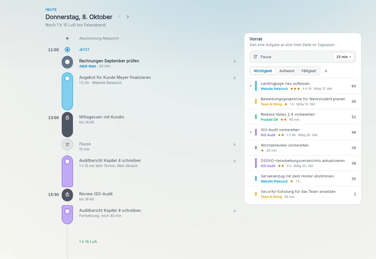Remove Auditbericht Kapitel 4 with '1 h 15 vor dem Termin'
The image size is (376, 259).
(x=234, y=161)
